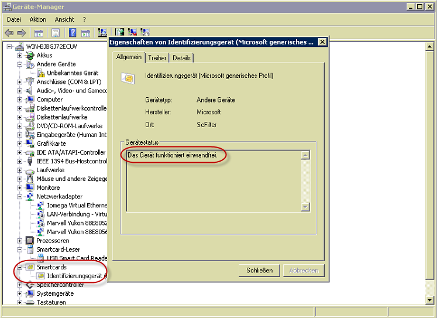This screenshot has height=318, width=437.
Task: Close the Eigenschaften dialog window
Action: click(322, 43)
